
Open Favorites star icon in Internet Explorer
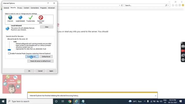tap(176, 5)
